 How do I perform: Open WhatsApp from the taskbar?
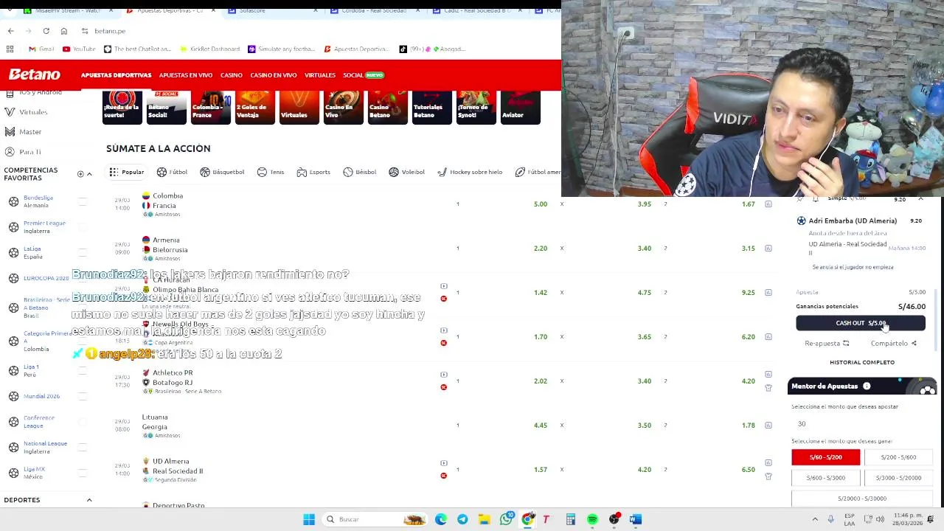(506, 519)
